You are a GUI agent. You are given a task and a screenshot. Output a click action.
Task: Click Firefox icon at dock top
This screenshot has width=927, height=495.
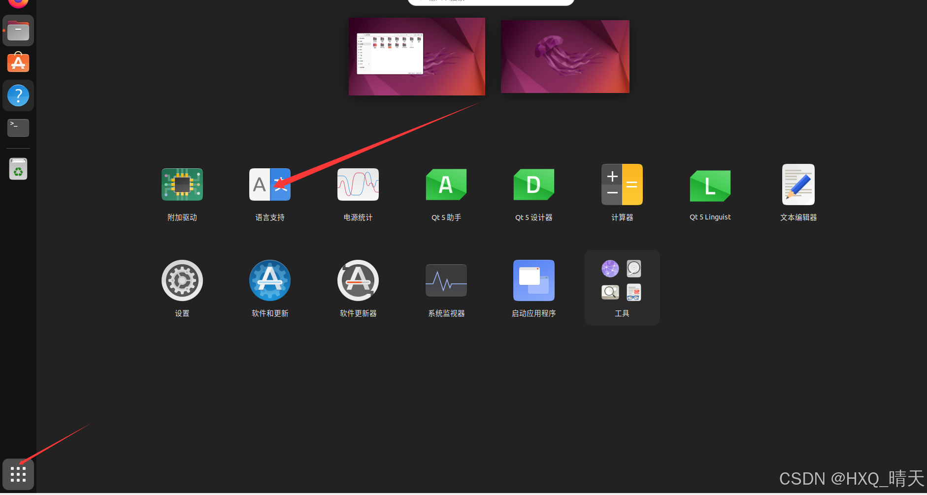18,4
